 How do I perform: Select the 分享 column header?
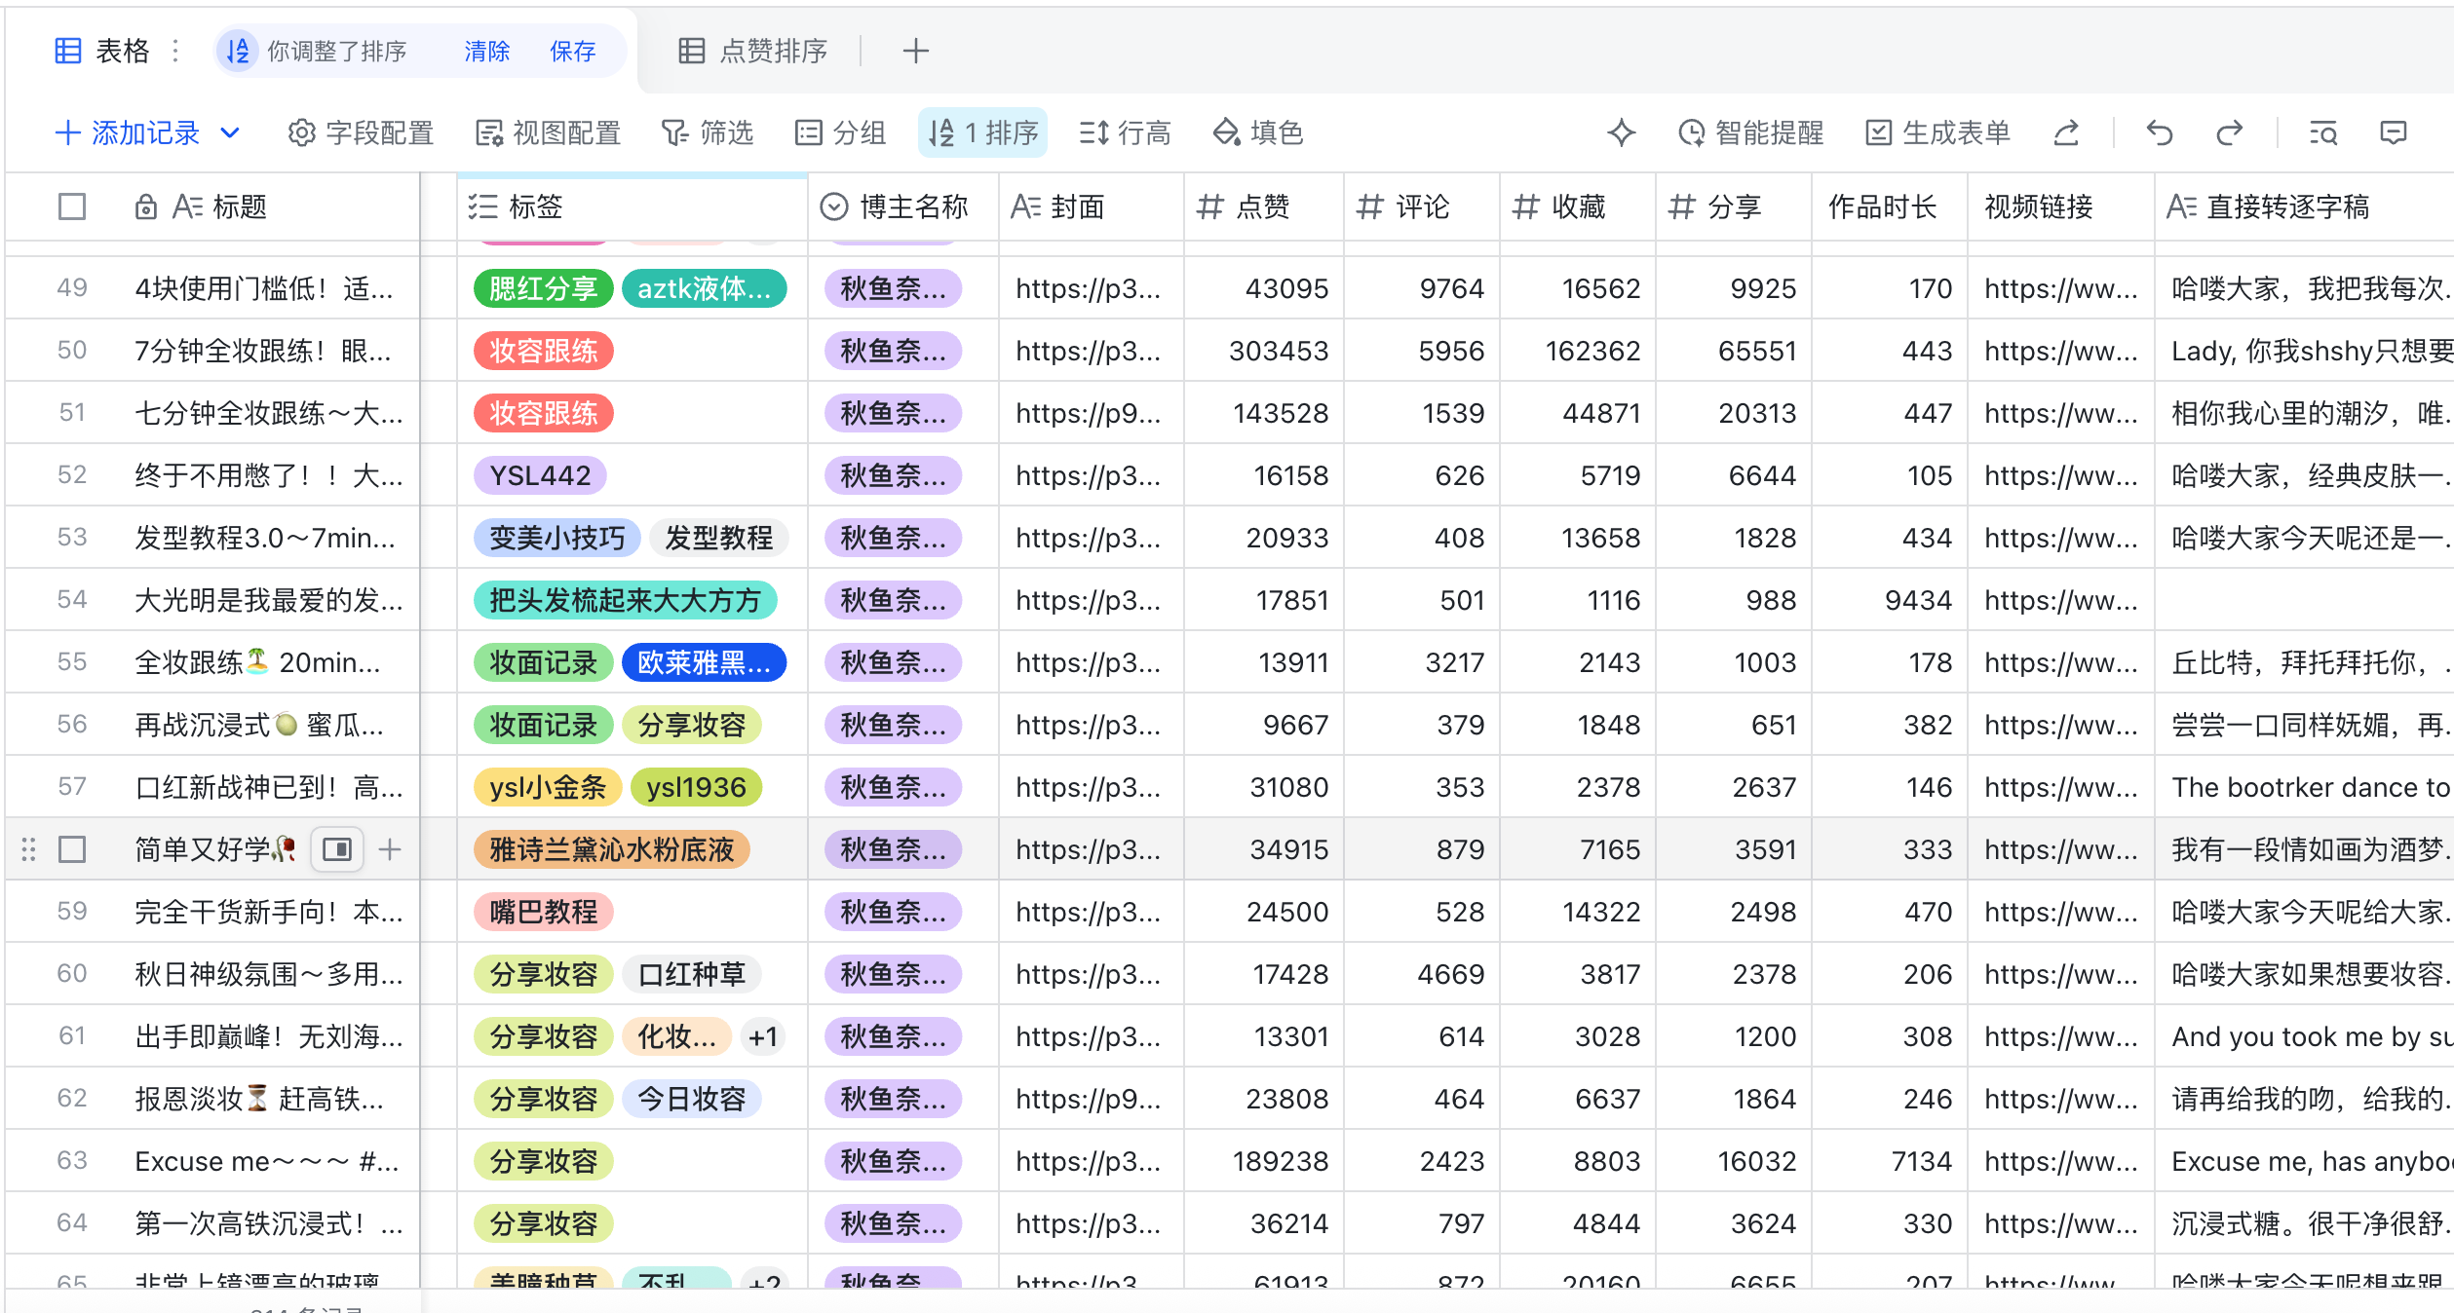tap(1734, 206)
